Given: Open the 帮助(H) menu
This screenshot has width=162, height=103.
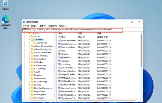Looking at the screenshot, I should (x=62, y=26).
